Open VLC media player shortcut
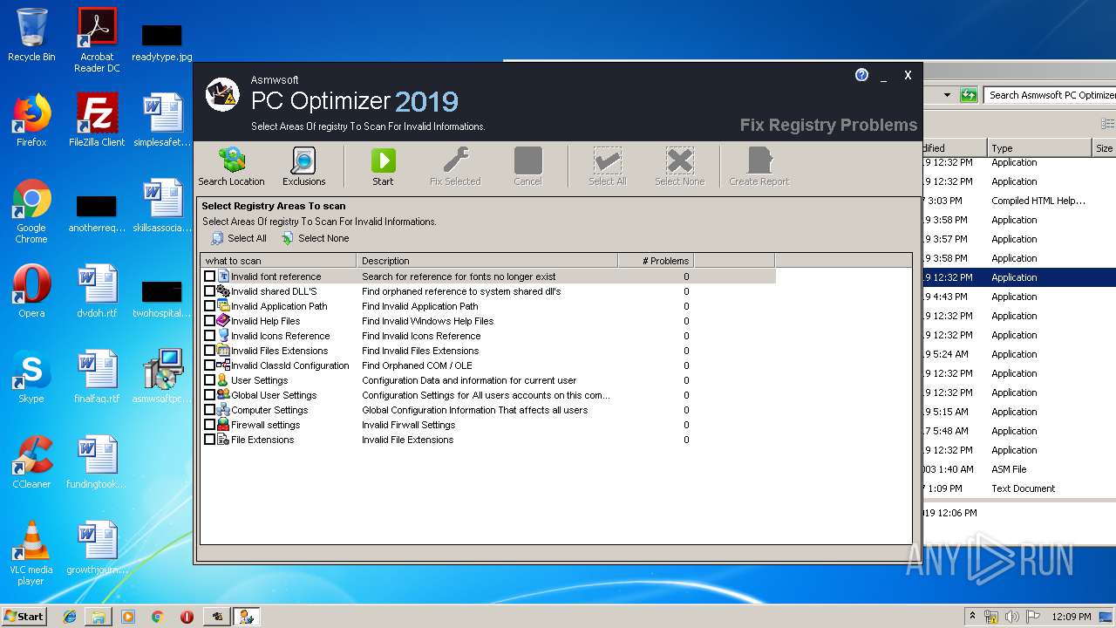Viewport: 1116px width, 628px height. tap(31, 553)
